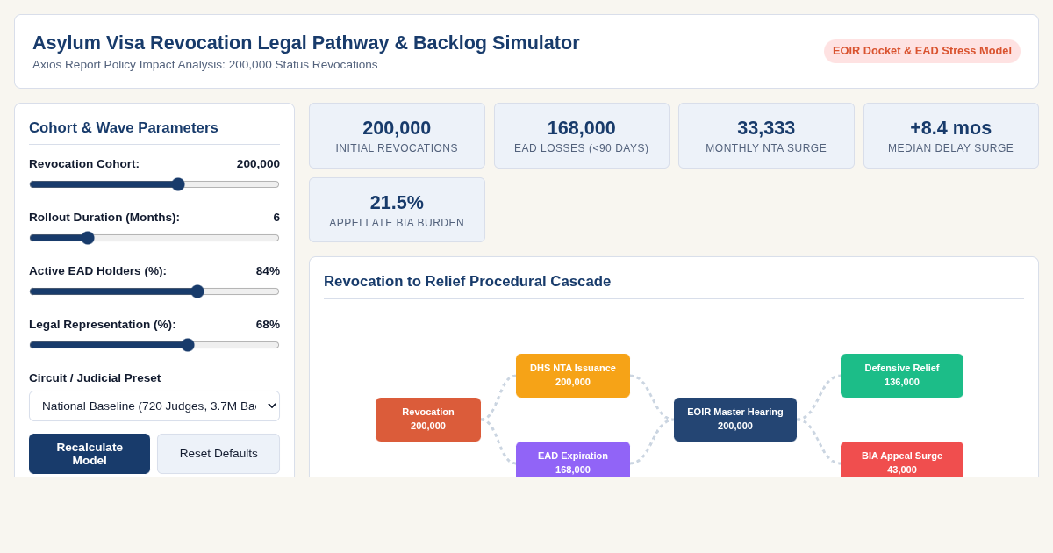Click the Cohort & Wave Parameters heading

[x=124, y=128]
